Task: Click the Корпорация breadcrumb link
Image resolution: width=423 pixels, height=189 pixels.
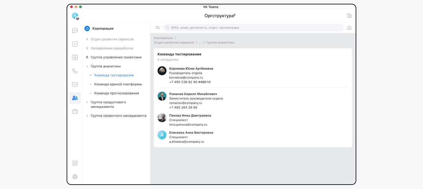Action: coord(163,38)
